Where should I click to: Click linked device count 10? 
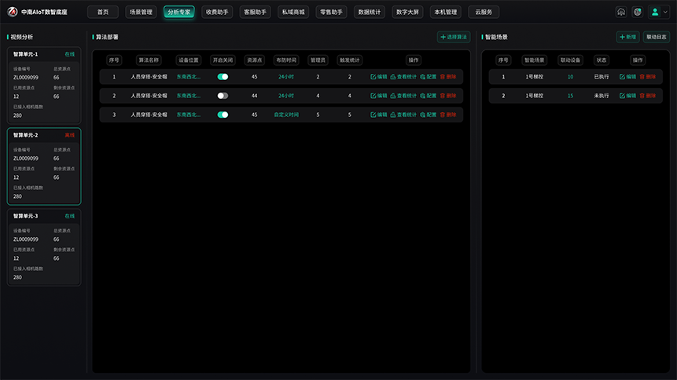click(x=570, y=77)
